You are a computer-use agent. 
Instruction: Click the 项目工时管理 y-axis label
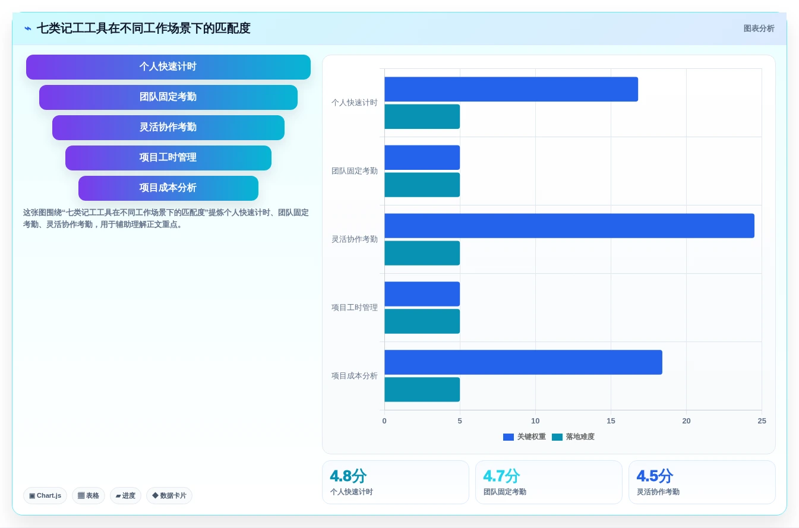point(355,308)
